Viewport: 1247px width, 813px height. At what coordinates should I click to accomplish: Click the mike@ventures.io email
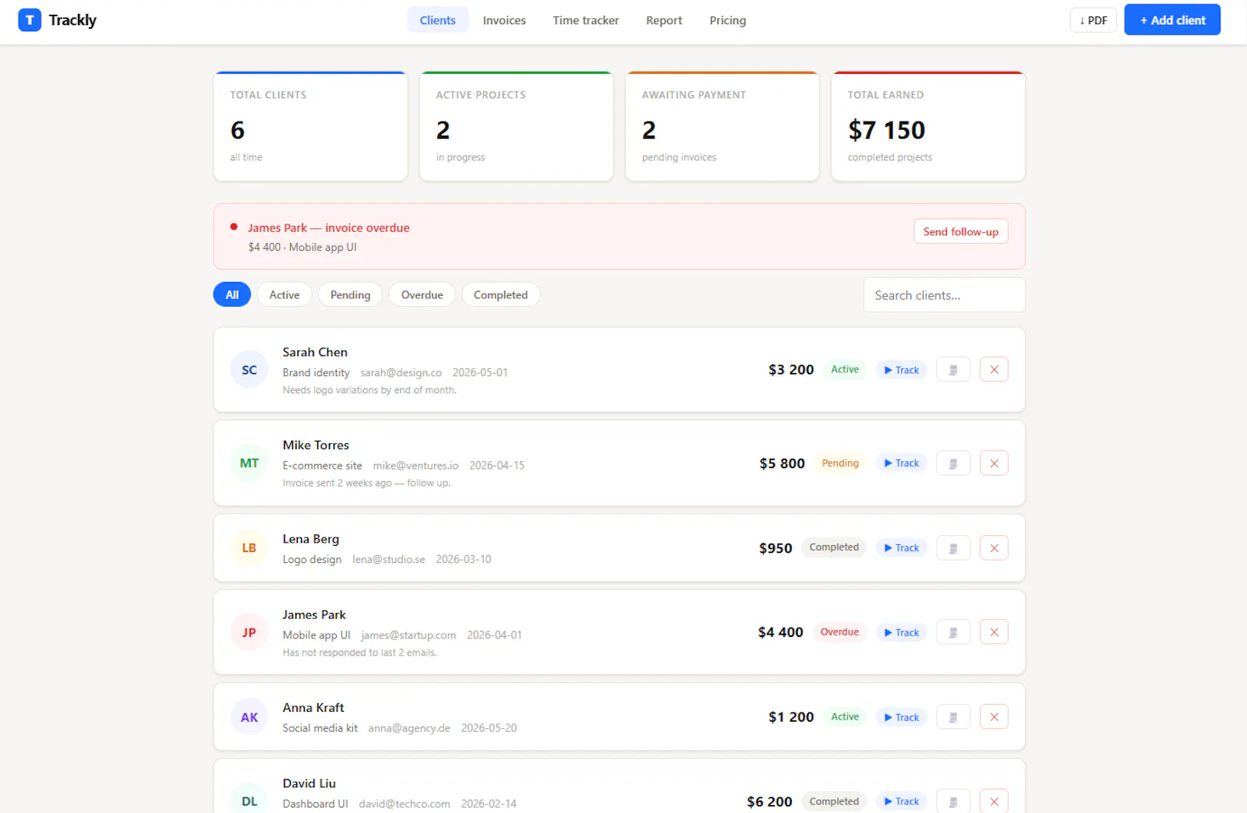[x=415, y=466]
